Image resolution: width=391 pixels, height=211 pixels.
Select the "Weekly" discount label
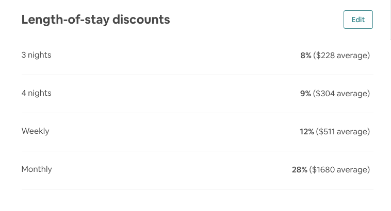[35, 131]
